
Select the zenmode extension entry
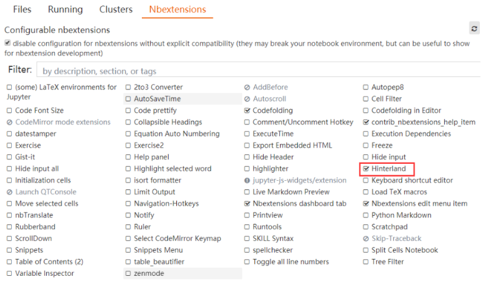click(149, 274)
